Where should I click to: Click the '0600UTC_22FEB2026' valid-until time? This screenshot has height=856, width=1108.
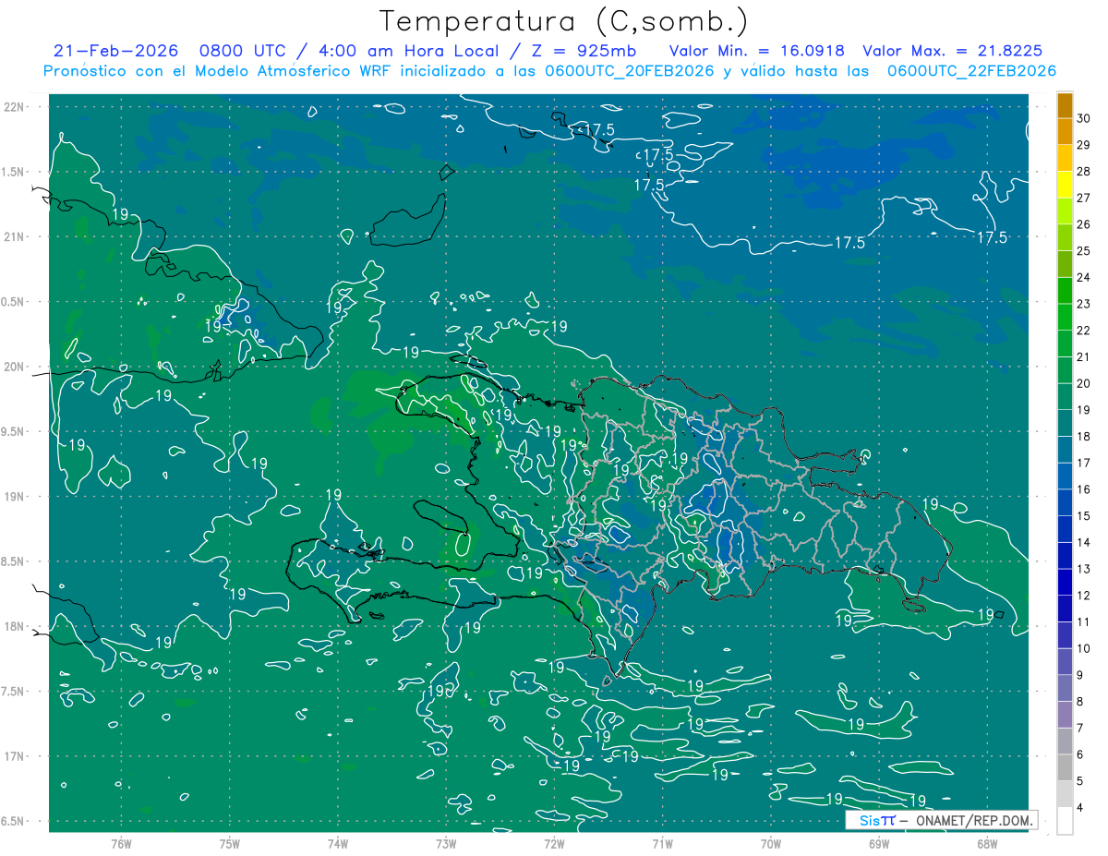click(971, 71)
